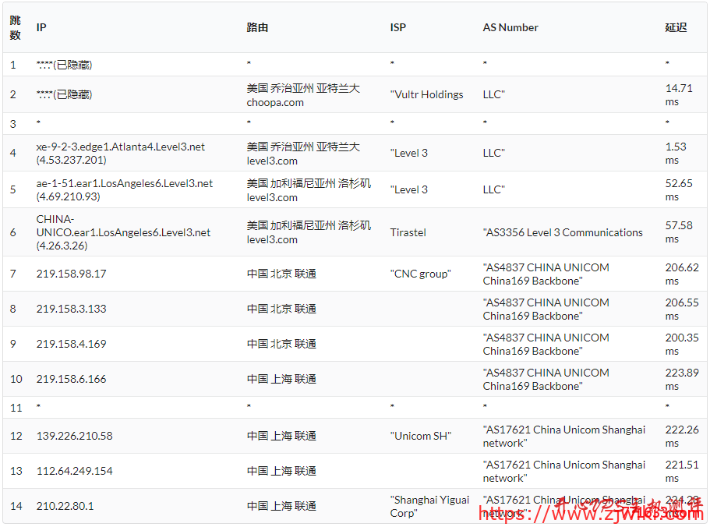Click the xe-9-2-3.edge1.Atlanta4.Level3.net hostname

click(x=121, y=147)
